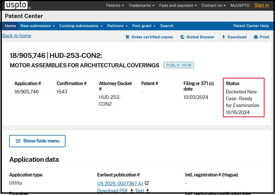The image size is (275, 195).
Task: Click the Download arrow icon in the page toolbar
Action: 224,37
